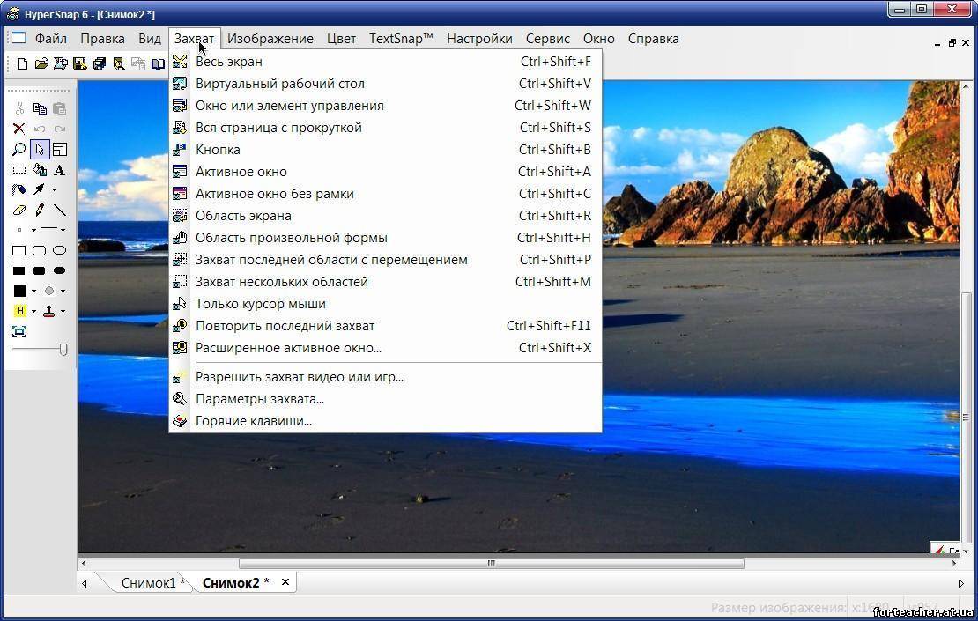Image resolution: width=978 pixels, height=621 pixels.
Task: Select the Pencil tool
Action: click(40, 210)
